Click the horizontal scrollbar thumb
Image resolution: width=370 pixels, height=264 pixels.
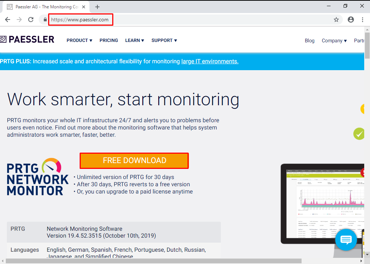coord(154,261)
